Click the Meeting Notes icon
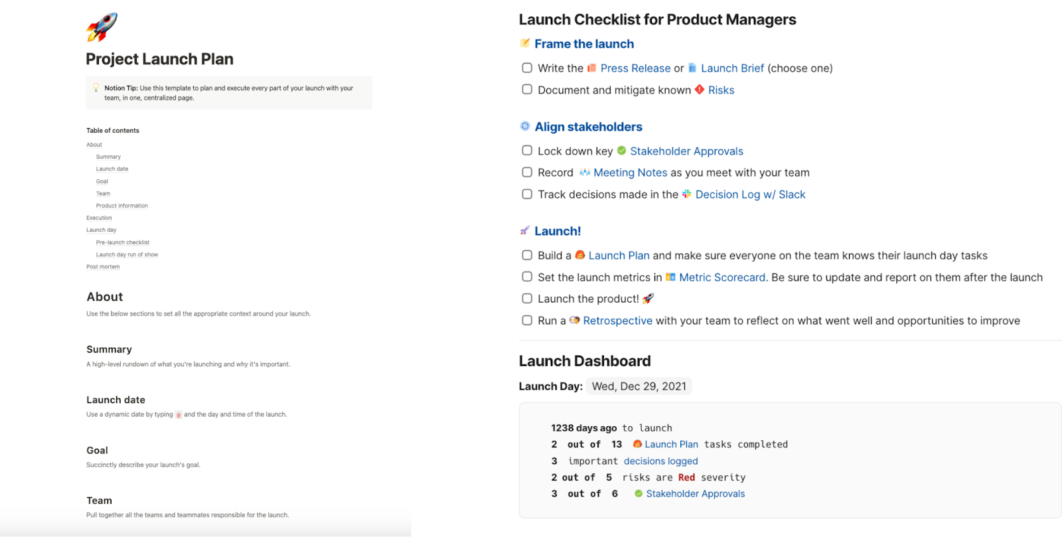The width and height of the screenshot is (1062, 549). tap(585, 173)
